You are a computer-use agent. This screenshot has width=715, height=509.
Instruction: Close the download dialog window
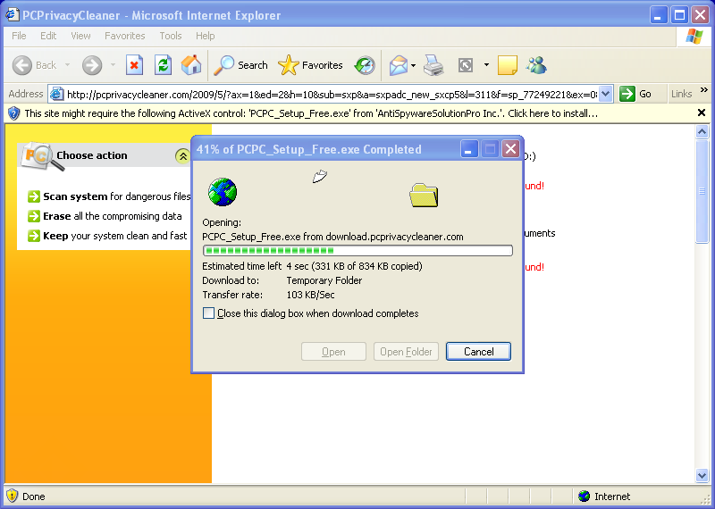click(510, 149)
